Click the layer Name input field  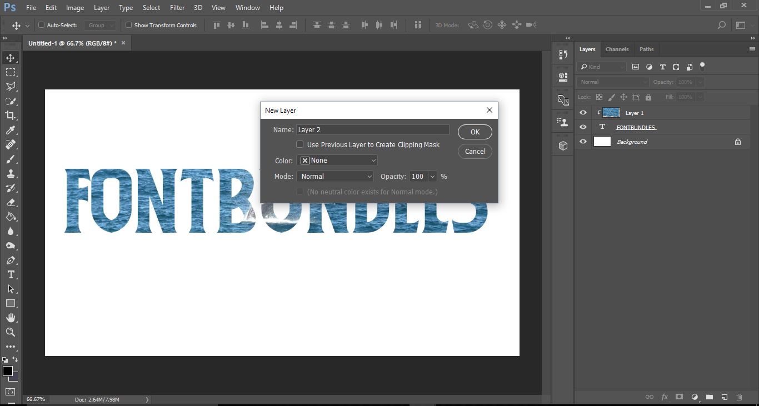click(372, 129)
